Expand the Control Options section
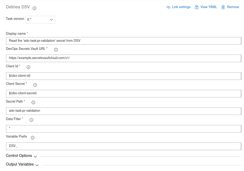Screen dimensions: 244x171 pos(21,156)
